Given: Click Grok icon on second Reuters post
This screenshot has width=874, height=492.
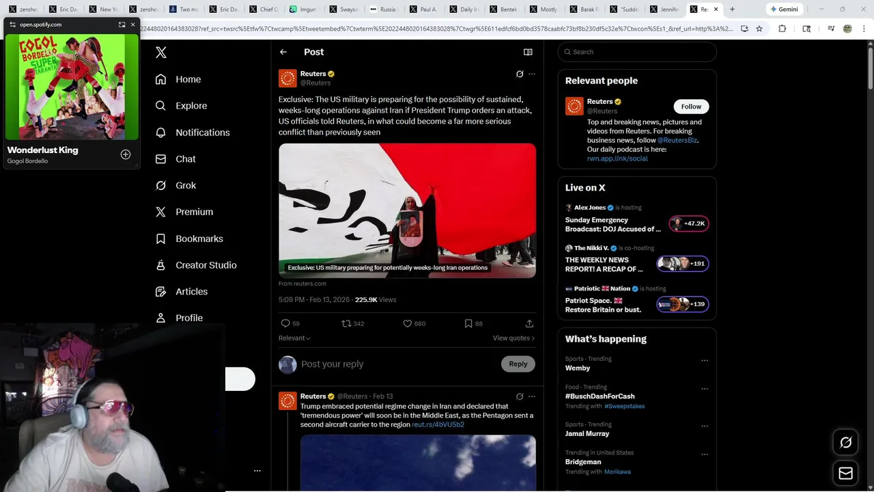Looking at the screenshot, I should [x=520, y=396].
